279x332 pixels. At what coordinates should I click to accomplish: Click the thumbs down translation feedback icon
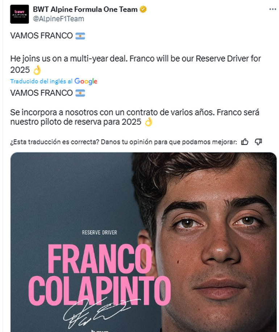(x=258, y=142)
